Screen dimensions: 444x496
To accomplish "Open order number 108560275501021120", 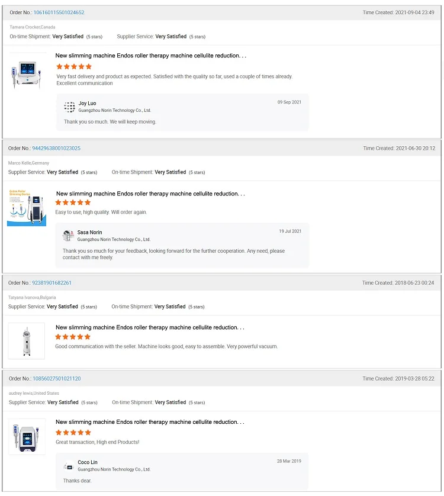I will pyautogui.click(x=57, y=378).
